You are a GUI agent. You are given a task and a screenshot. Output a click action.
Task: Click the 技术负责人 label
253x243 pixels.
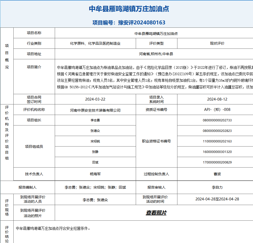click(x=34, y=174)
